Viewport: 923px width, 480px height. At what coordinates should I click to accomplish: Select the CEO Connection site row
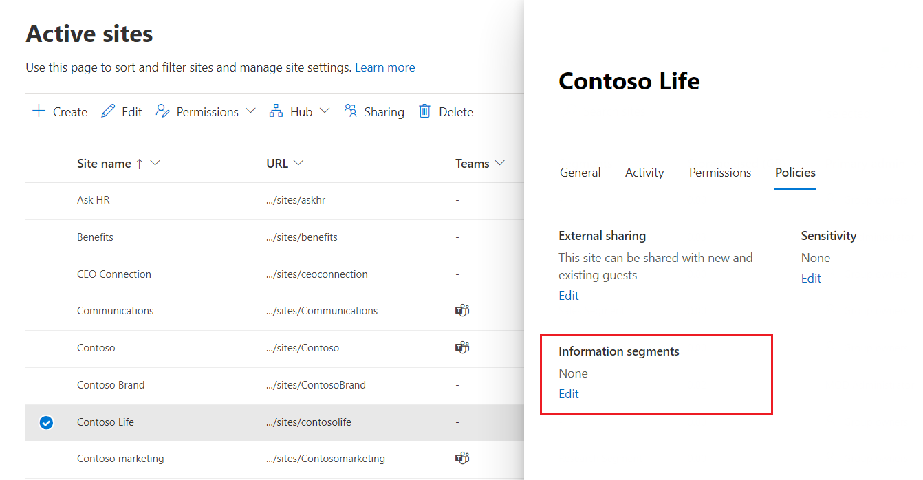click(x=114, y=274)
